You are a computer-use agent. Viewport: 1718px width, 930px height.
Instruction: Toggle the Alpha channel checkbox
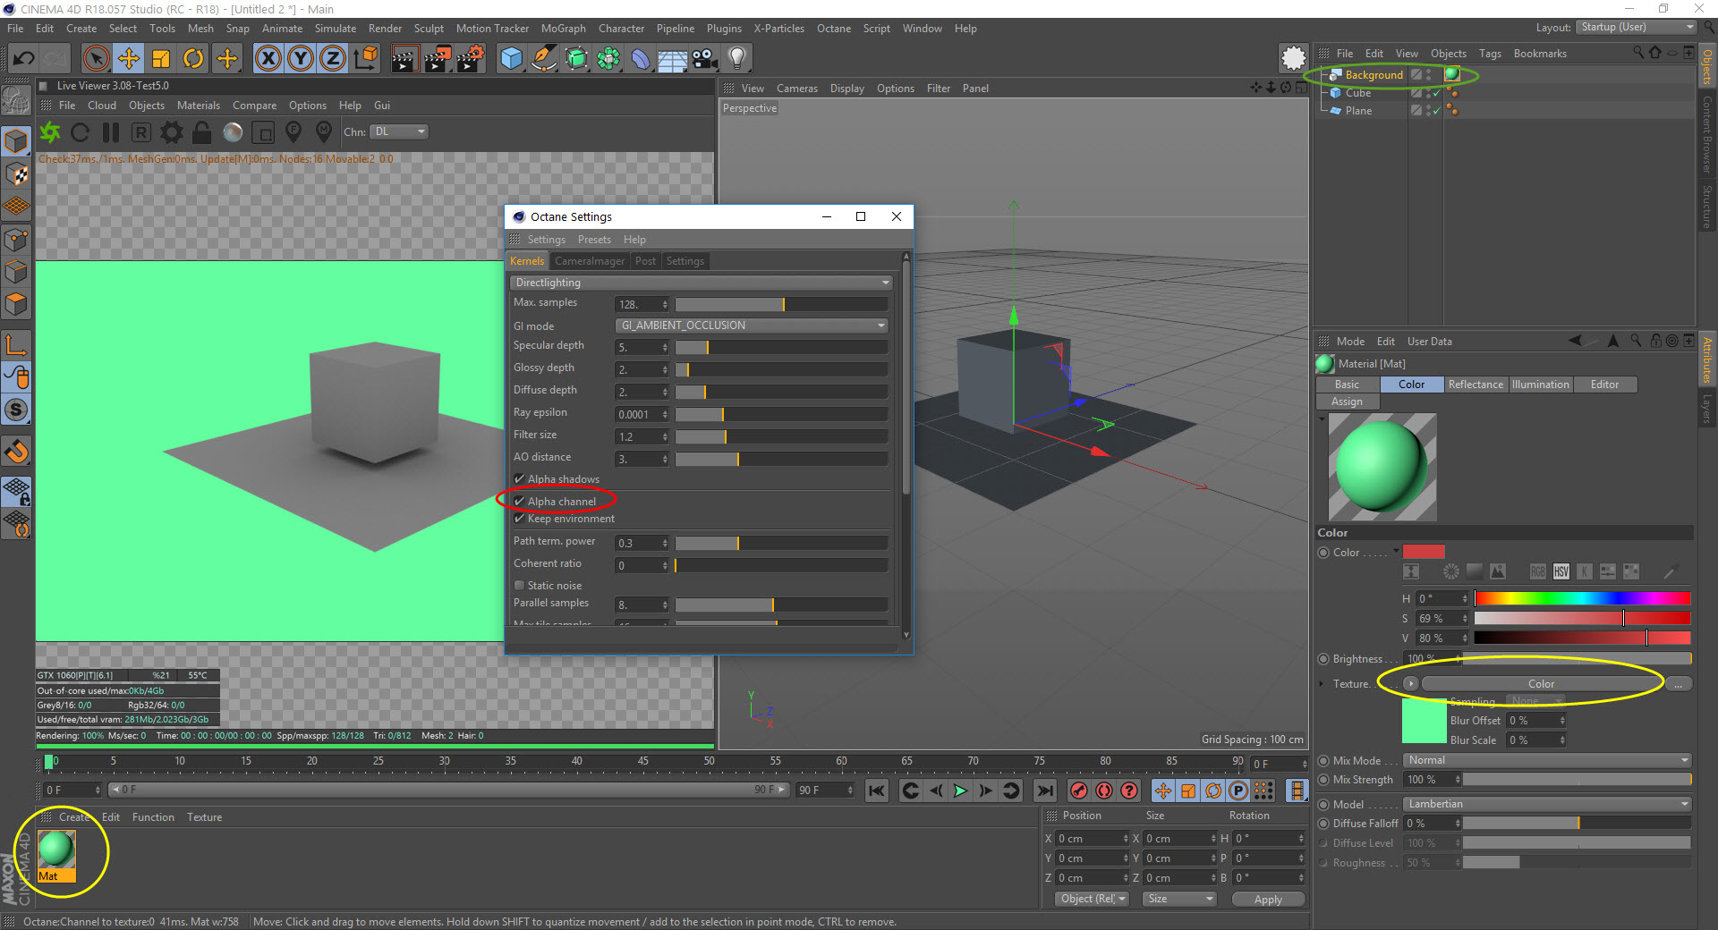(x=519, y=502)
